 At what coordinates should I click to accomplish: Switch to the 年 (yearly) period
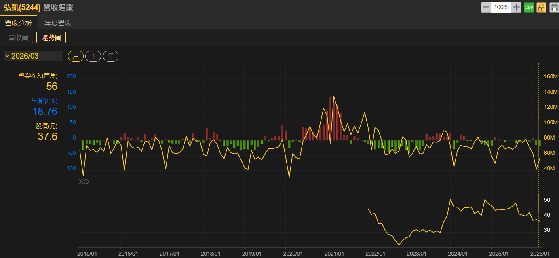(x=111, y=56)
